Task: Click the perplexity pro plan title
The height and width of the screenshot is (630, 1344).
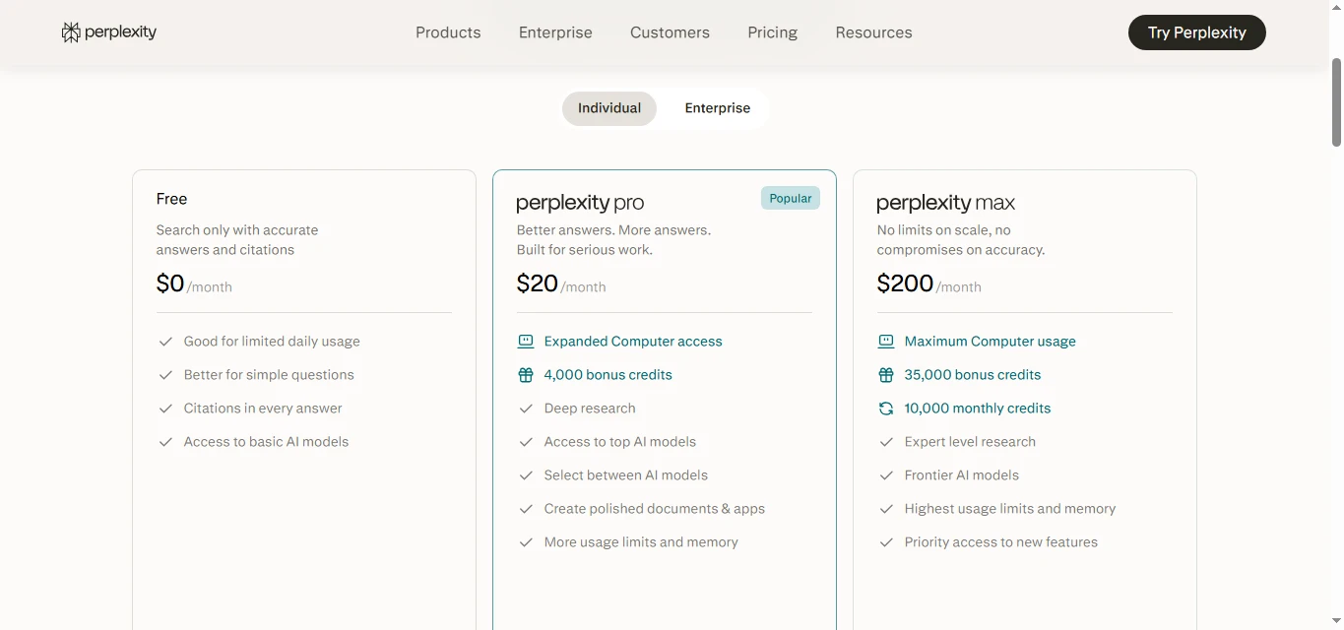Action: [580, 203]
